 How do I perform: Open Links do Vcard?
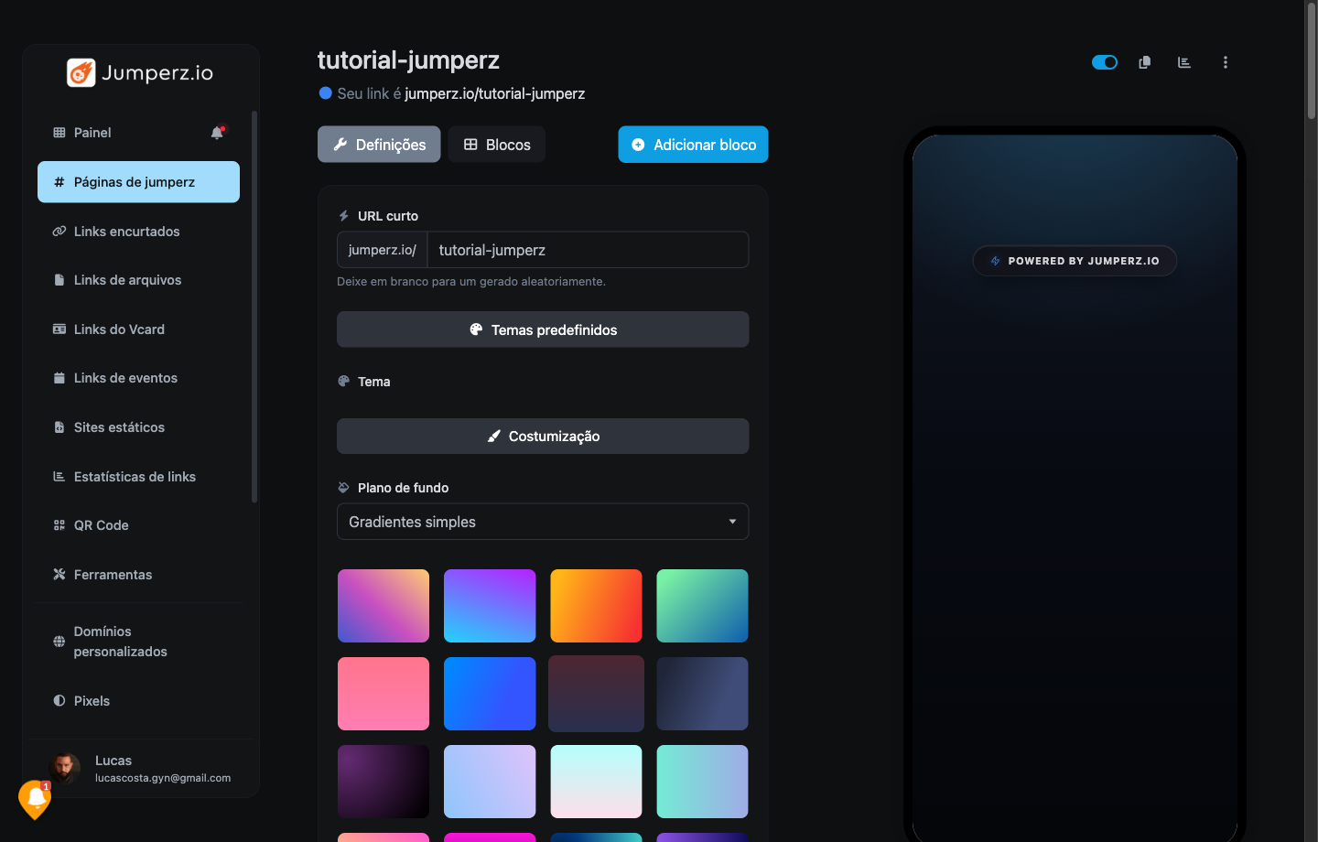138,329
